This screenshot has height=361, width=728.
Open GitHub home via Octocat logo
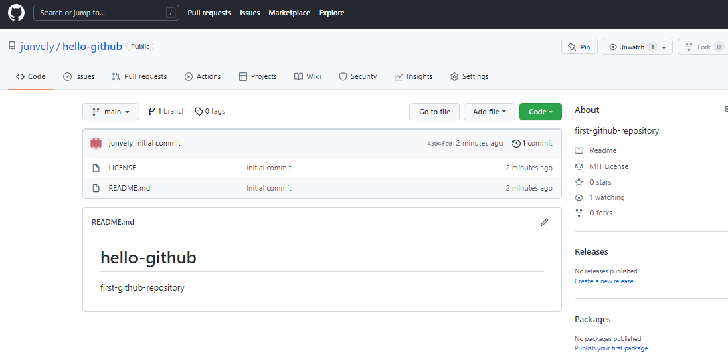click(x=16, y=13)
